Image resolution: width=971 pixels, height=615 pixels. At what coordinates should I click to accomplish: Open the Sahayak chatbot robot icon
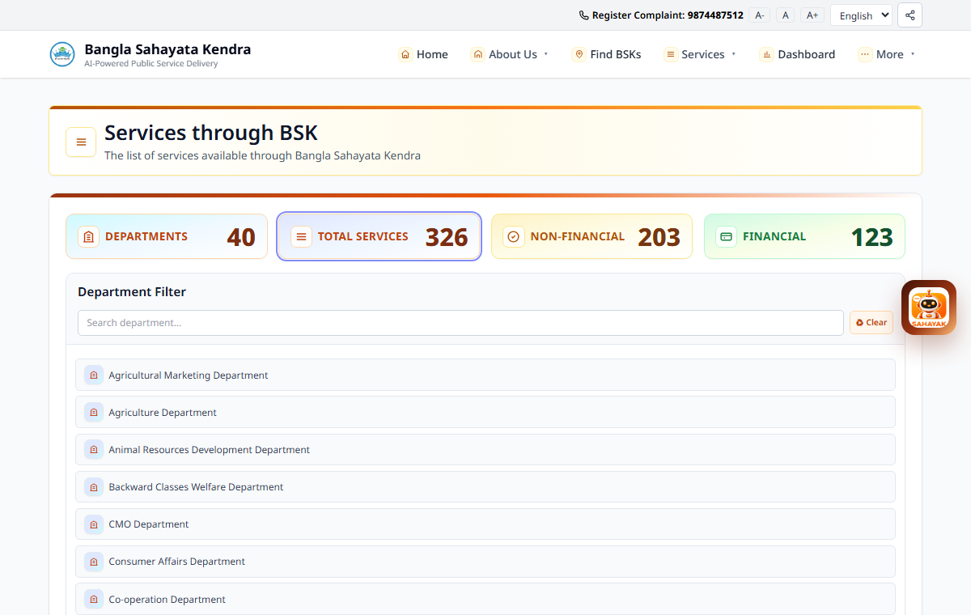tap(929, 307)
